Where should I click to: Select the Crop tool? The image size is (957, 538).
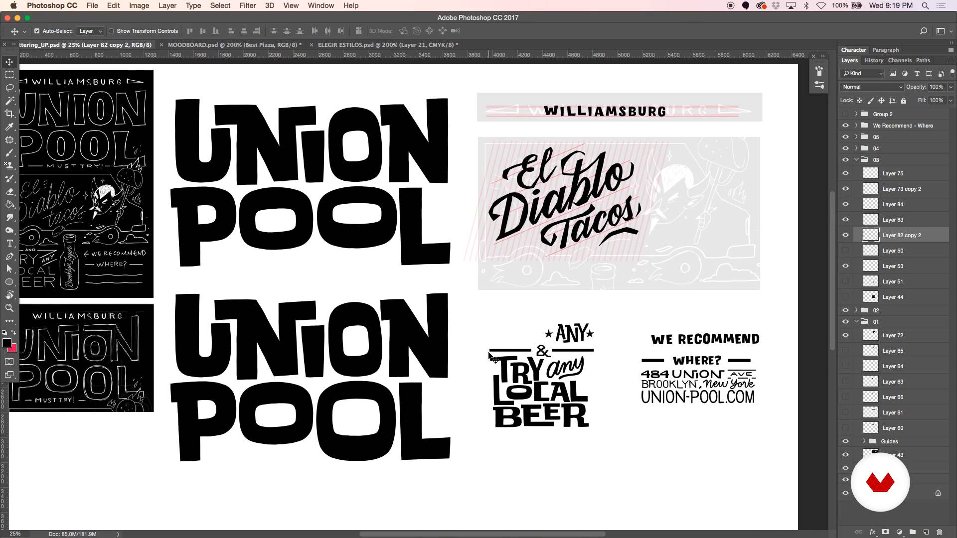(9, 114)
